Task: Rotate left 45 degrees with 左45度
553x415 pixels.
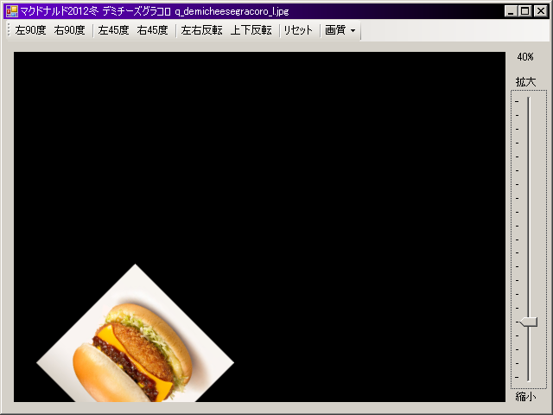Action: point(113,30)
